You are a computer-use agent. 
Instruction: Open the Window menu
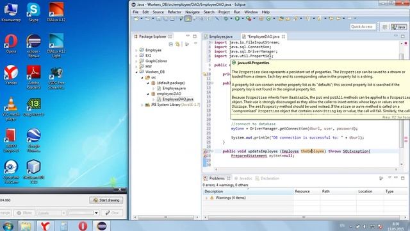pos(250,12)
